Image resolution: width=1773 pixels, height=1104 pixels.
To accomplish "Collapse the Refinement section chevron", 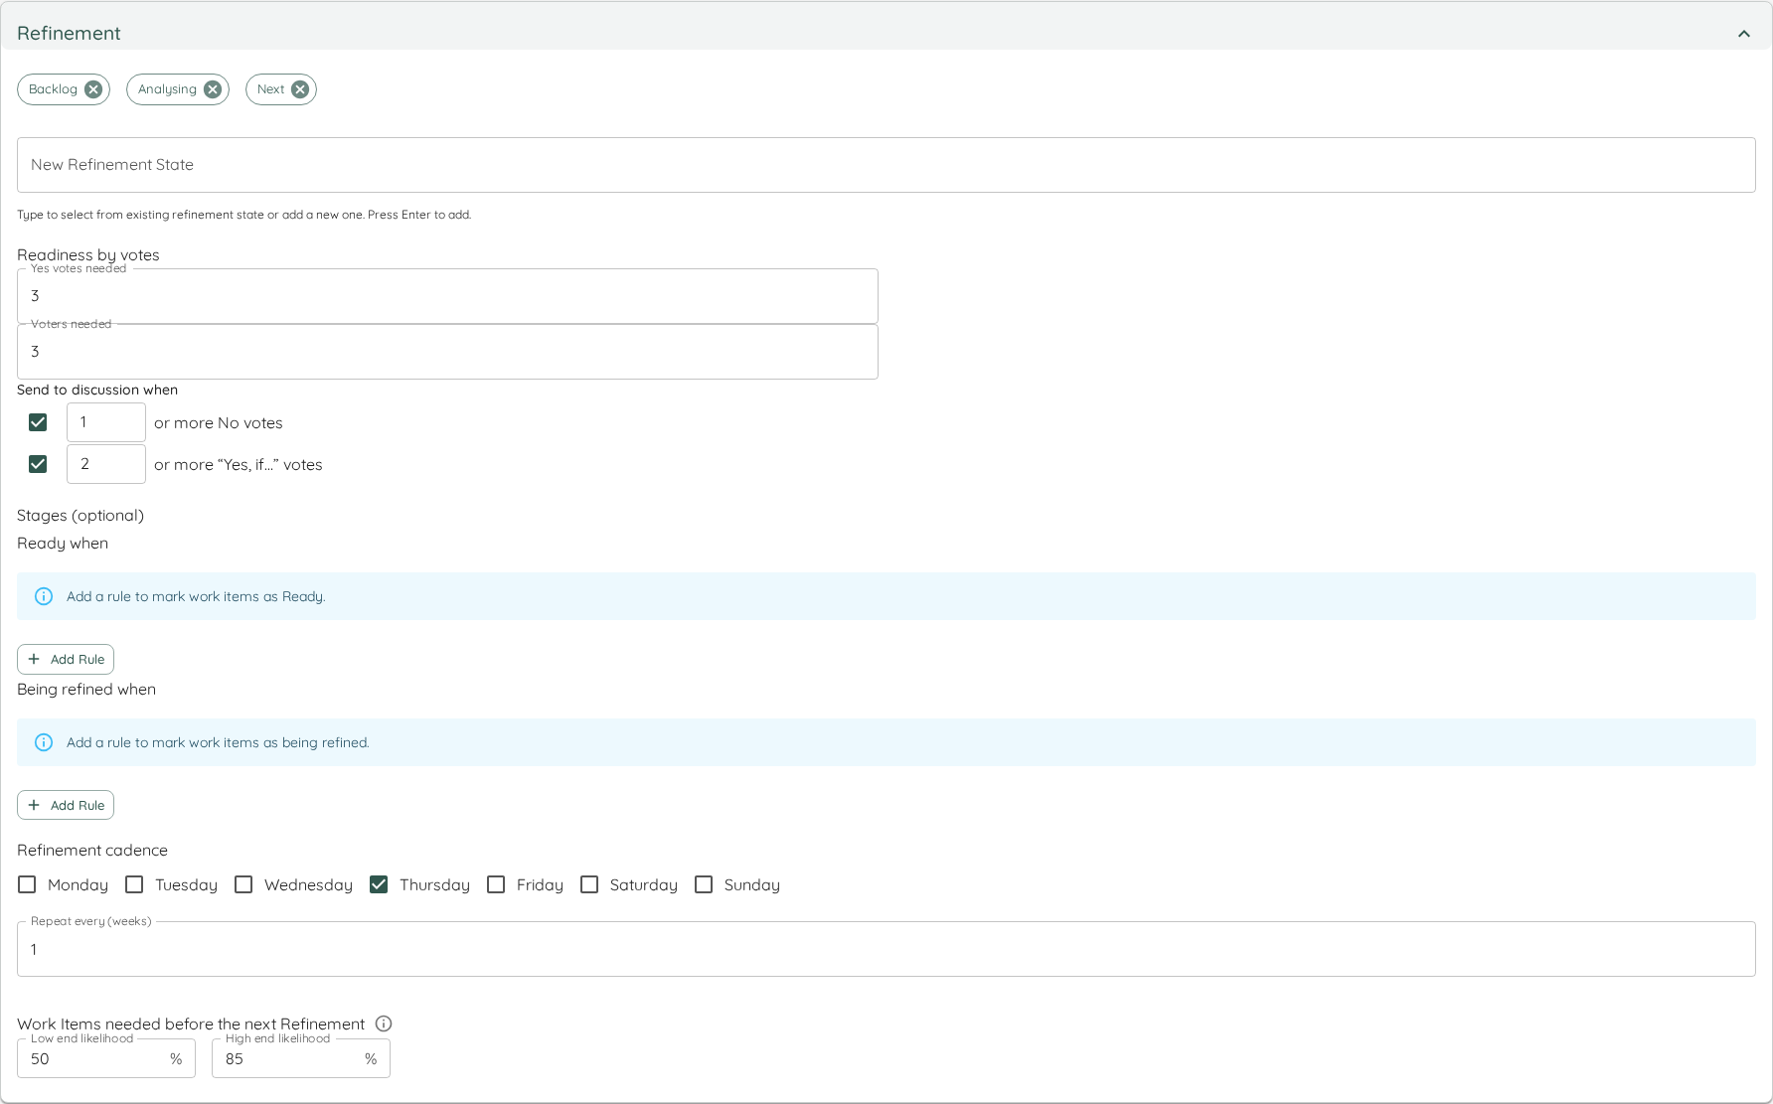I will click(x=1744, y=34).
